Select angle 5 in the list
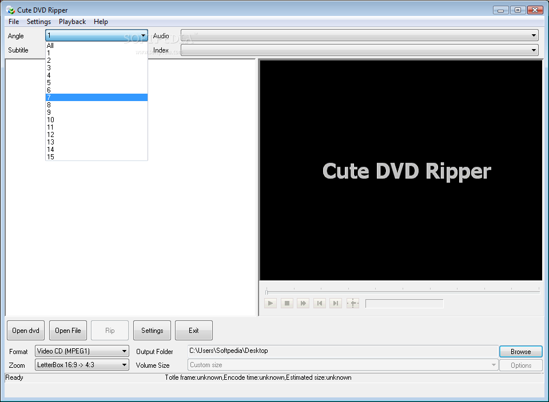This screenshot has width=549, height=402. (97, 82)
